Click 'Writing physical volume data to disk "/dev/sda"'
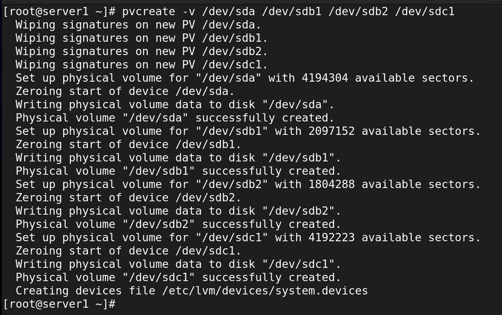Screen dimensions: 502x315 coord(175,104)
